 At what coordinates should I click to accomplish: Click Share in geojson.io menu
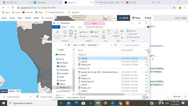pyautogui.click(x=28, y=18)
